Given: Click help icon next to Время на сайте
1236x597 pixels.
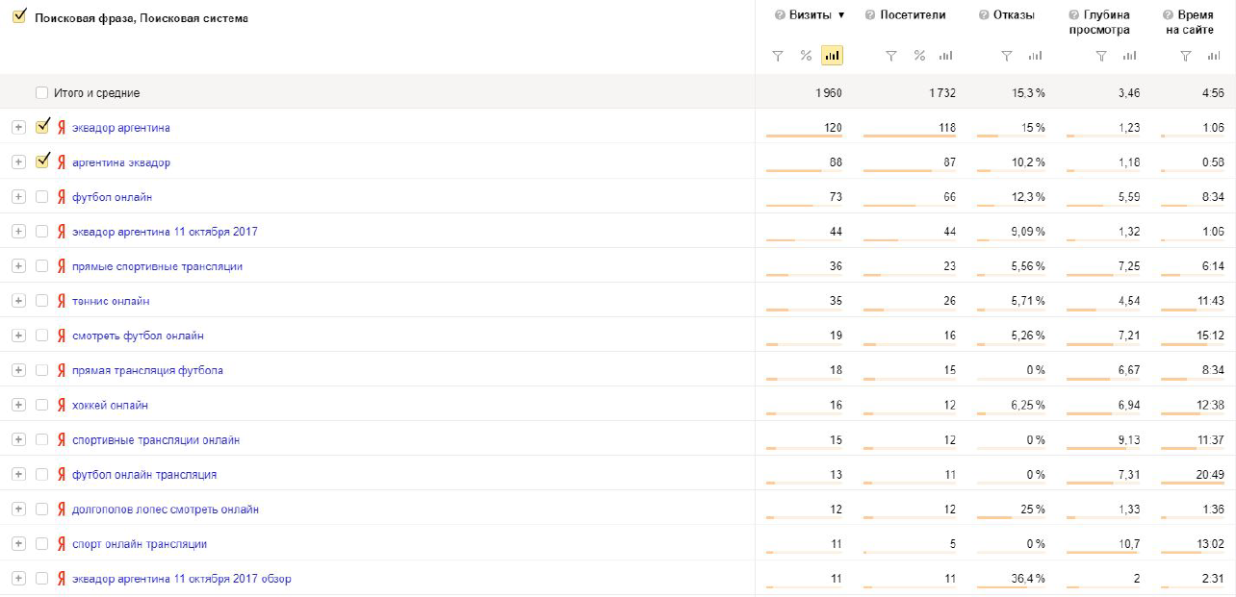Looking at the screenshot, I should 1168,15.
